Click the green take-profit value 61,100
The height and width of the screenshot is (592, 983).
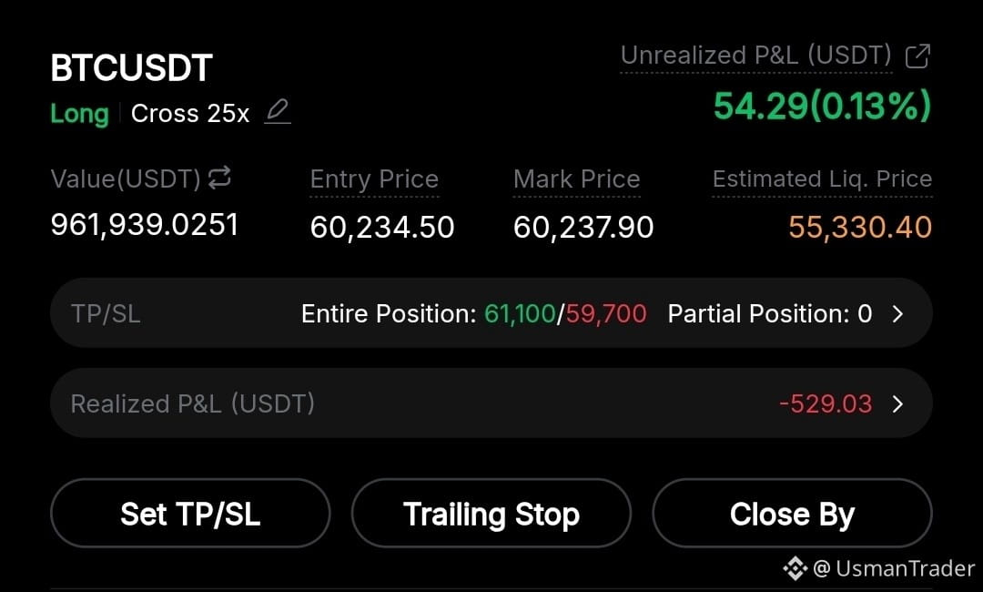click(x=520, y=313)
